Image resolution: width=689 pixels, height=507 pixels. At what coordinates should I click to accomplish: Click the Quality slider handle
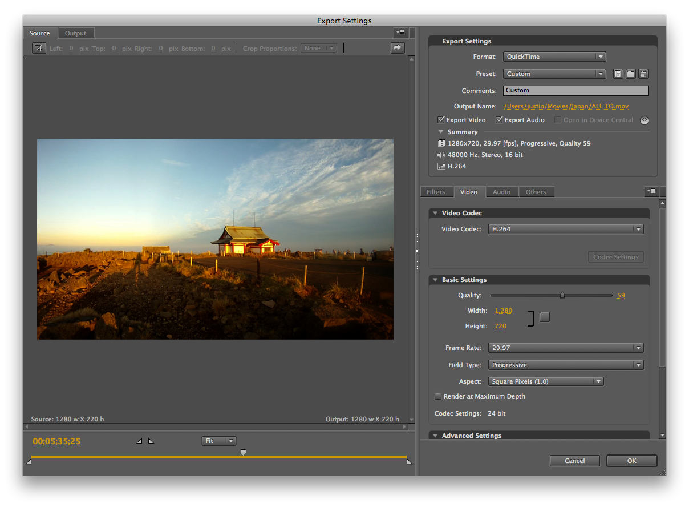tap(562, 295)
